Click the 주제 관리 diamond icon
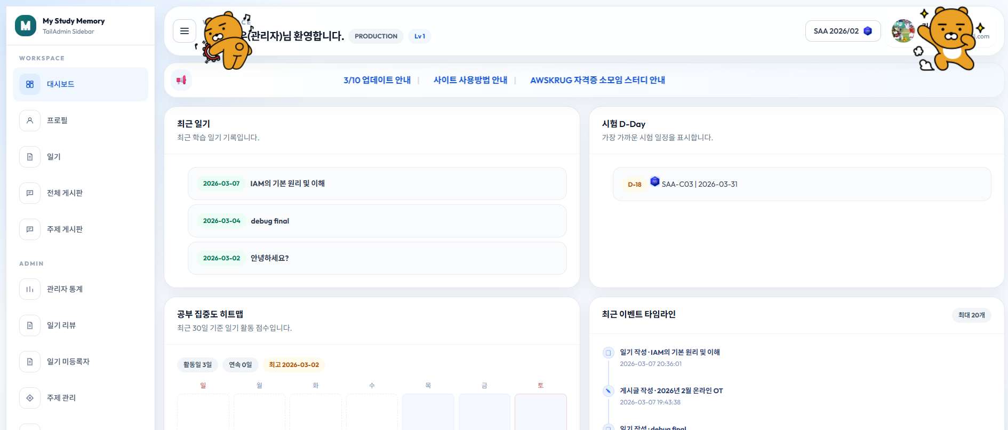The height and width of the screenshot is (430, 1008). tap(30, 398)
